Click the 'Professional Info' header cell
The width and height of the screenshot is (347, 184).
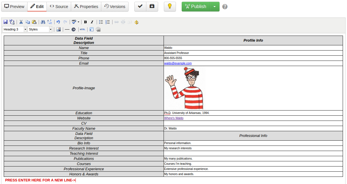[253, 136]
